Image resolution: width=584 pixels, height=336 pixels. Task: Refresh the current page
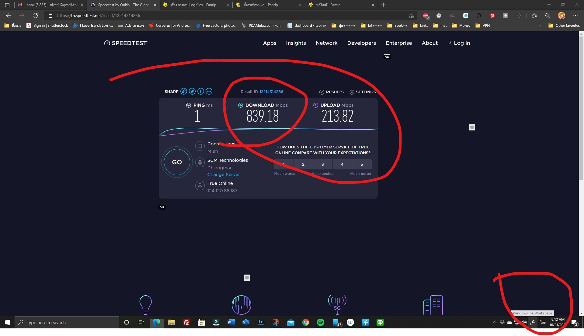click(35, 16)
